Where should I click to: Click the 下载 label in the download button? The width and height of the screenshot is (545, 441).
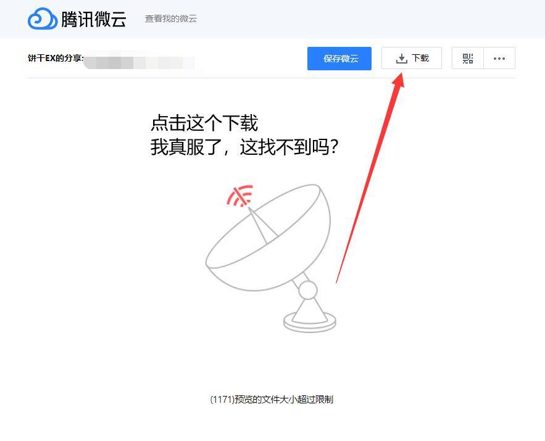[x=420, y=58]
